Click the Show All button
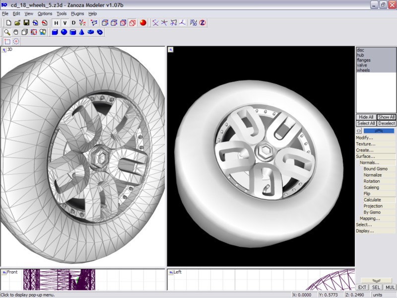This screenshot has width=397, height=298. pos(387,117)
